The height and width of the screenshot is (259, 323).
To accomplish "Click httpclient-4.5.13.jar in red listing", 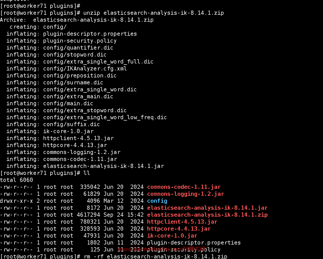I will [x=182, y=222].
